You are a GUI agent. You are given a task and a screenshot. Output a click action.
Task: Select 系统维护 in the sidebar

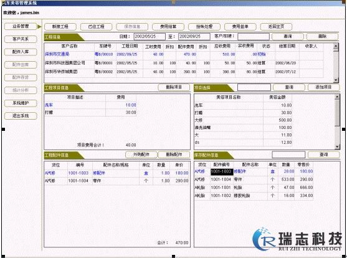click(21, 103)
